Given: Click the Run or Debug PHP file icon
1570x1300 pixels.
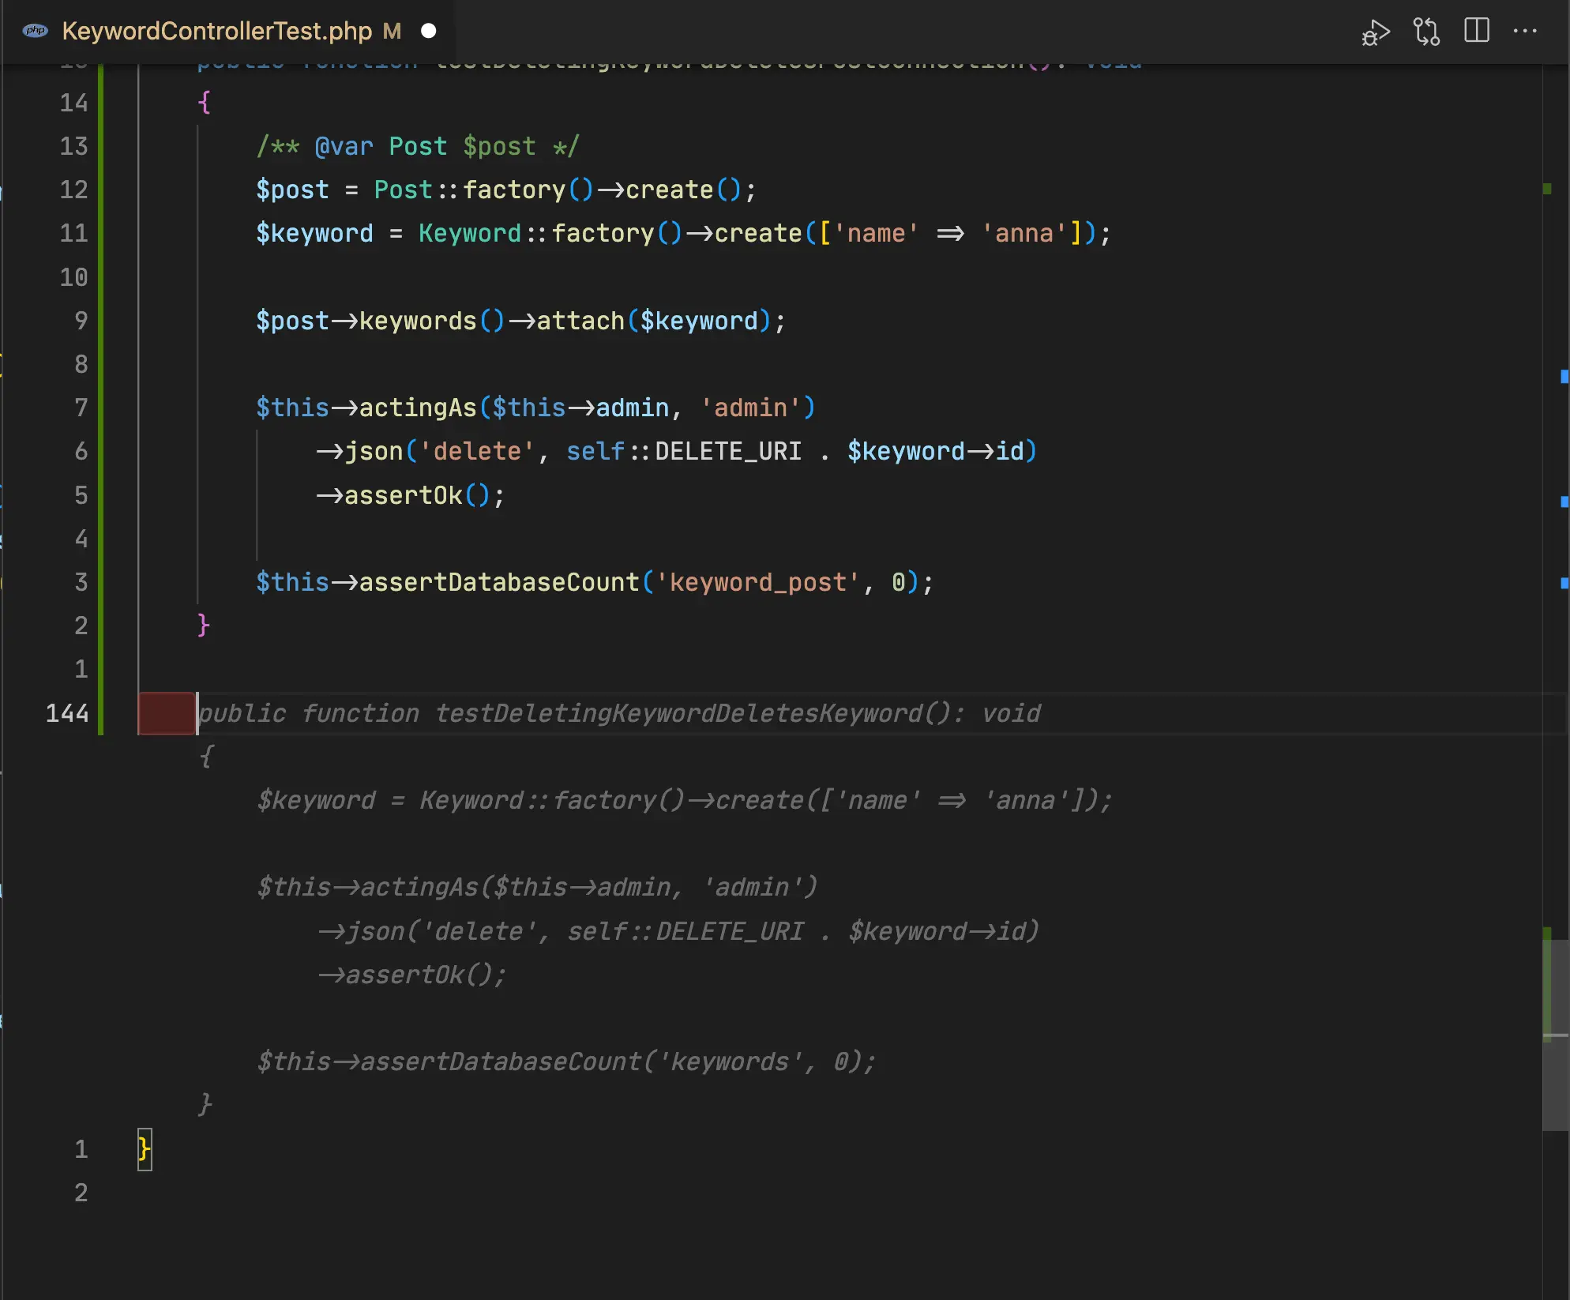Looking at the screenshot, I should (x=1375, y=32).
